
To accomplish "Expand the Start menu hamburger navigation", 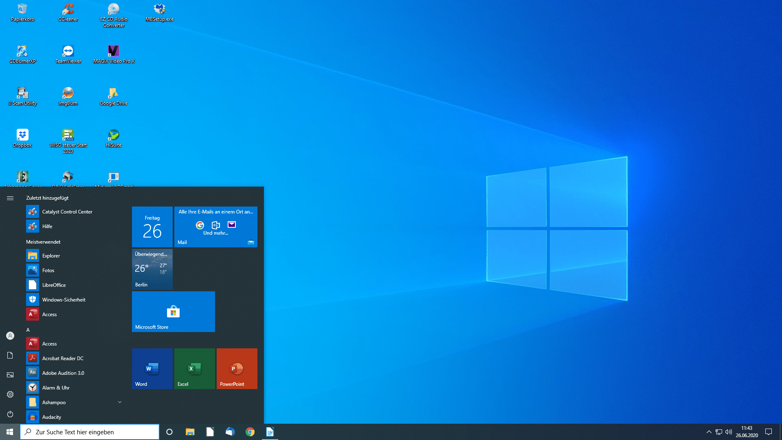I will [x=10, y=198].
